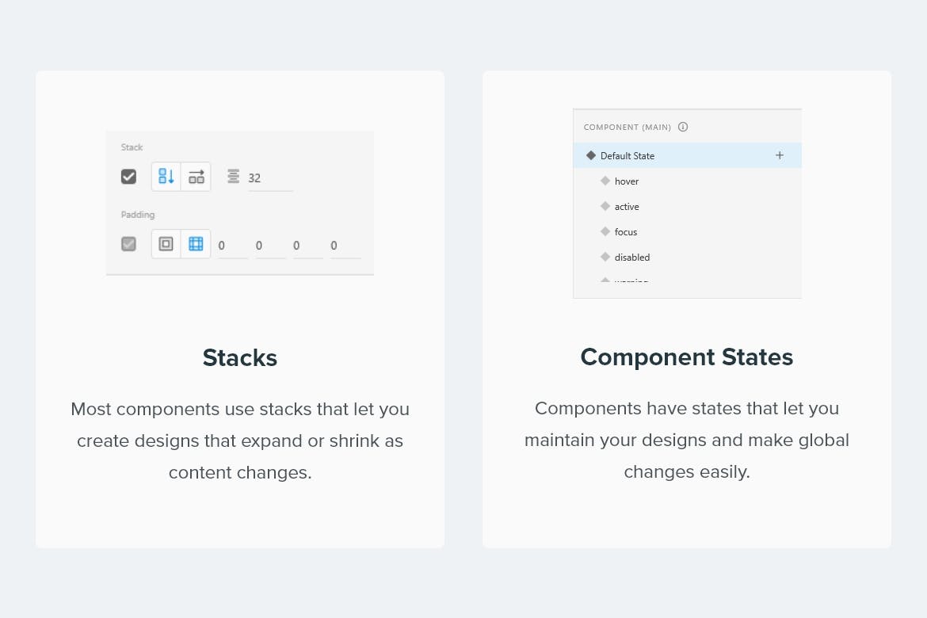Screen dimensions: 927x618
Task: Click the Stacks heading
Action: click(x=240, y=358)
